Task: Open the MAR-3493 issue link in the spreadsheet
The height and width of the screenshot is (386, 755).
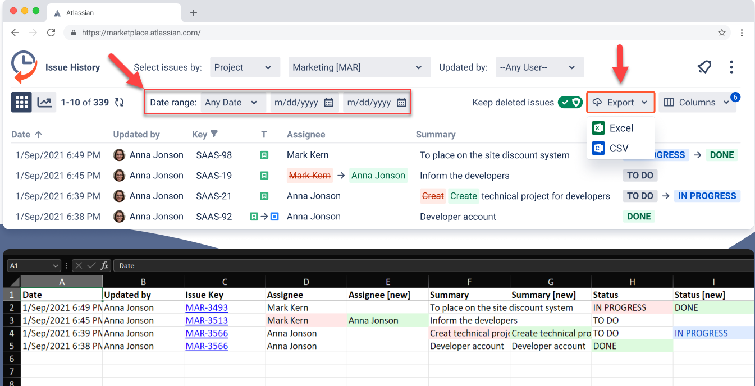Action: [206, 307]
